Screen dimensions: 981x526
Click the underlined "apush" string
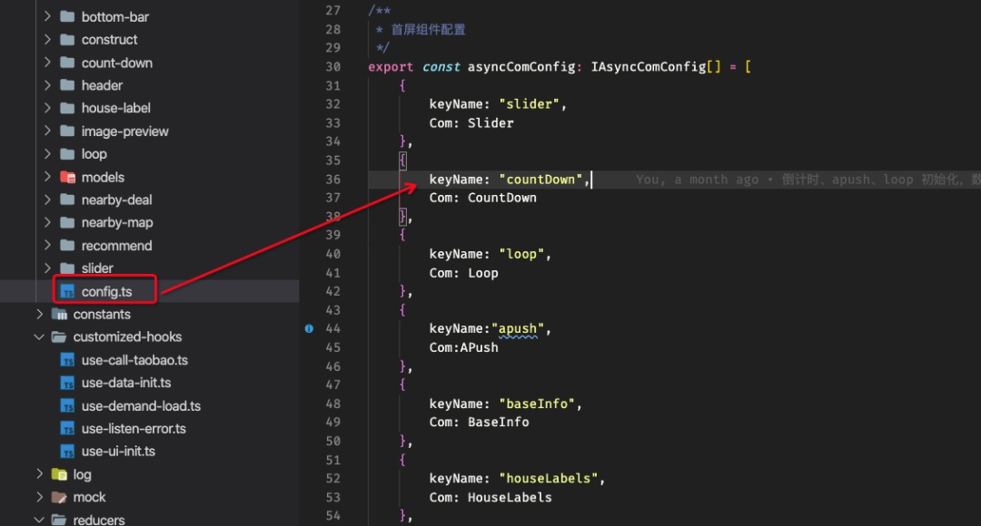[518, 328]
